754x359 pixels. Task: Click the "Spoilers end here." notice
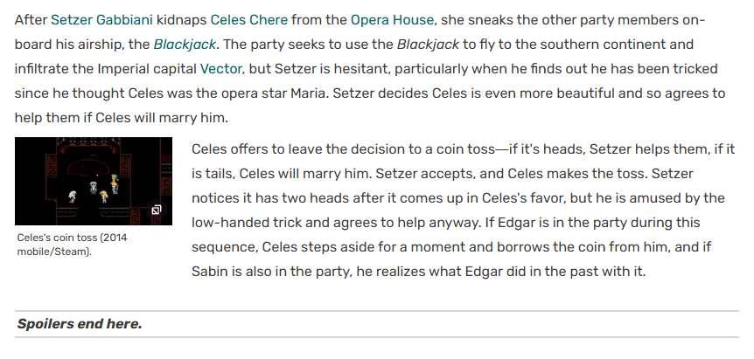coord(80,324)
